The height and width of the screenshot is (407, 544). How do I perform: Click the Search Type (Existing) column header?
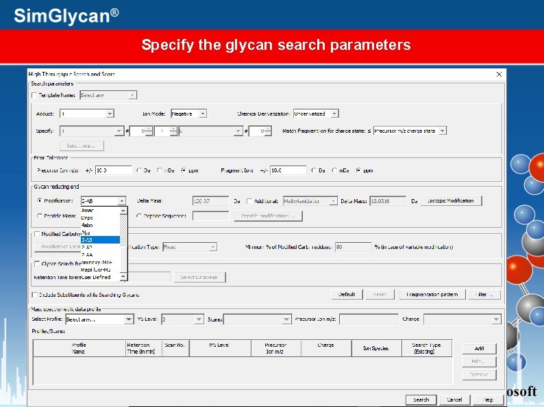click(427, 348)
